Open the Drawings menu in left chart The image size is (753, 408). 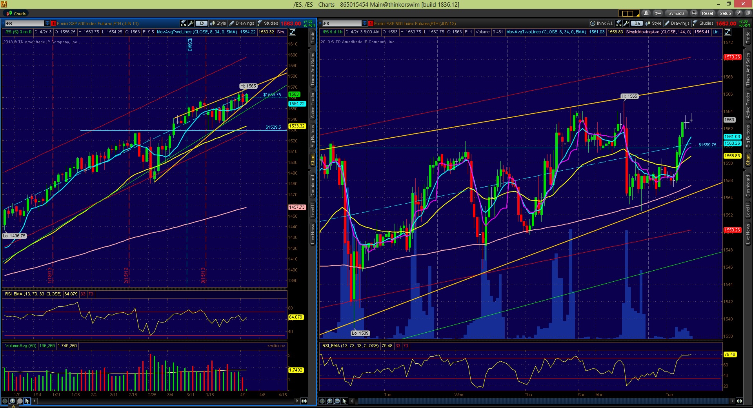tap(242, 23)
